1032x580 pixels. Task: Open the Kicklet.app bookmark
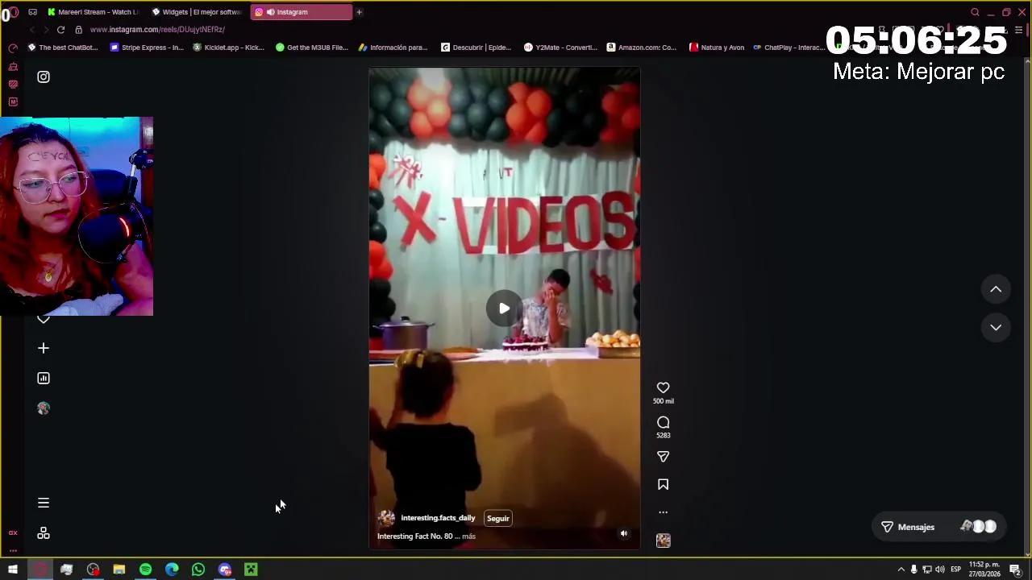tap(228, 48)
